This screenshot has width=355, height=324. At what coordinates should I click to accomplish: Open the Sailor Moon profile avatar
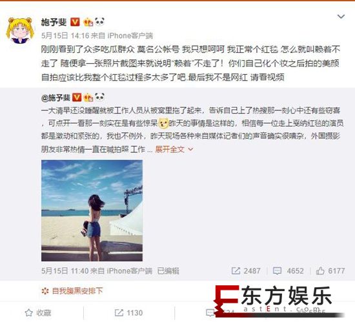pyautogui.click(x=20, y=30)
